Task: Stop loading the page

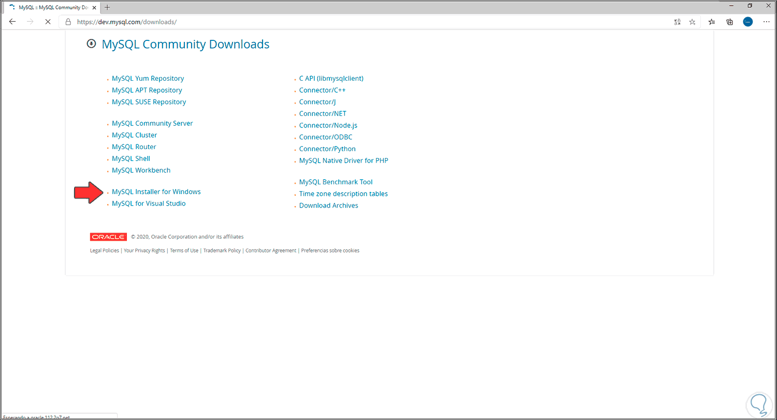Action: tap(47, 22)
